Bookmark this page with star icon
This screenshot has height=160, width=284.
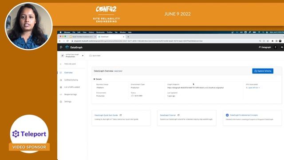(x=268, y=41)
